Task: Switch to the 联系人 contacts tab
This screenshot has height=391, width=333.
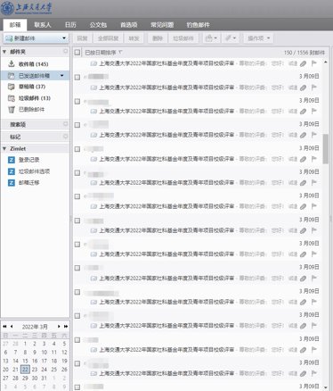Action: (43, 25)
